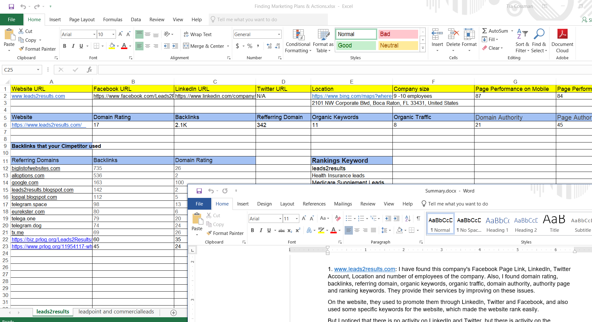The image size is (592, 322).
Task: Open the Word References tab
Action: 314,204
